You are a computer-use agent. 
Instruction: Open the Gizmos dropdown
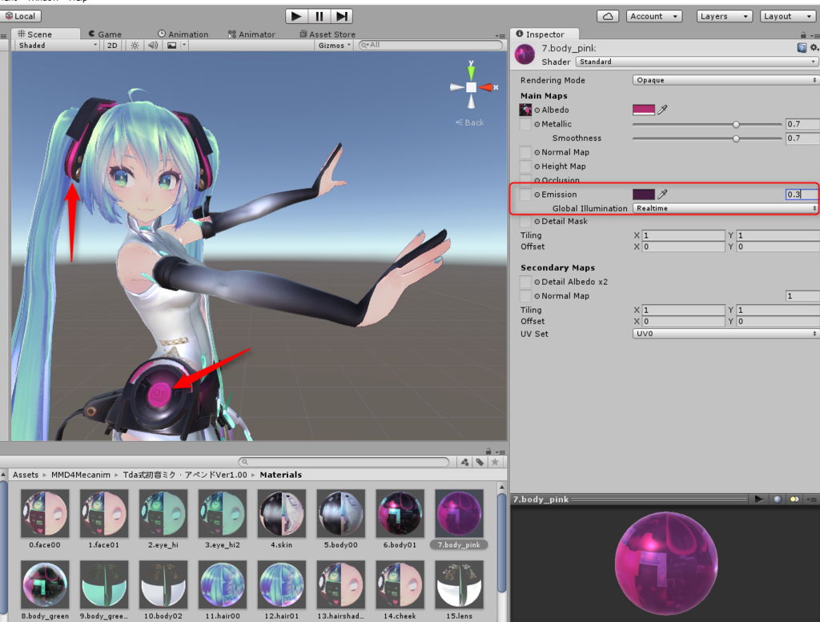point(334,46)
